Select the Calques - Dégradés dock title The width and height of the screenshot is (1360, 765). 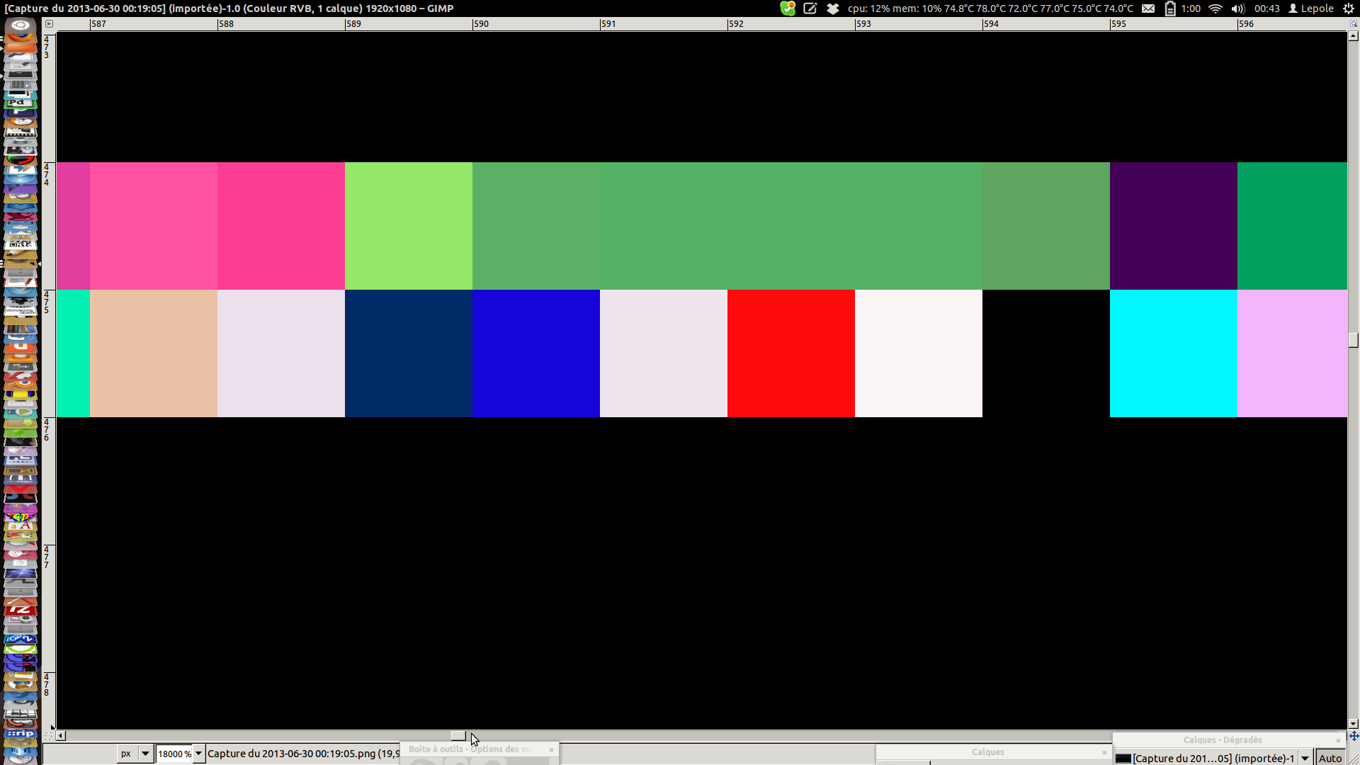(1222, 739)
